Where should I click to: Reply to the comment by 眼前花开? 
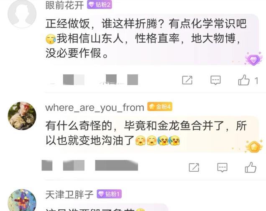[x=215, y=80]
